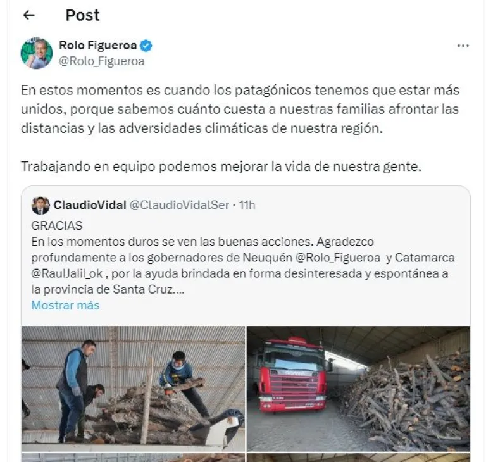Open the @RaulJalil_ok mention
This screenshot has width=486, height=462.
(x=67, y=273)
